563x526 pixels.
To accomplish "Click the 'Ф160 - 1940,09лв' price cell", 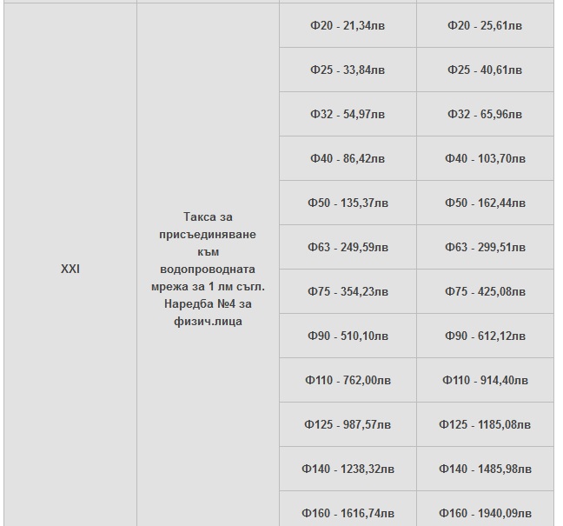I will (485, 513).
